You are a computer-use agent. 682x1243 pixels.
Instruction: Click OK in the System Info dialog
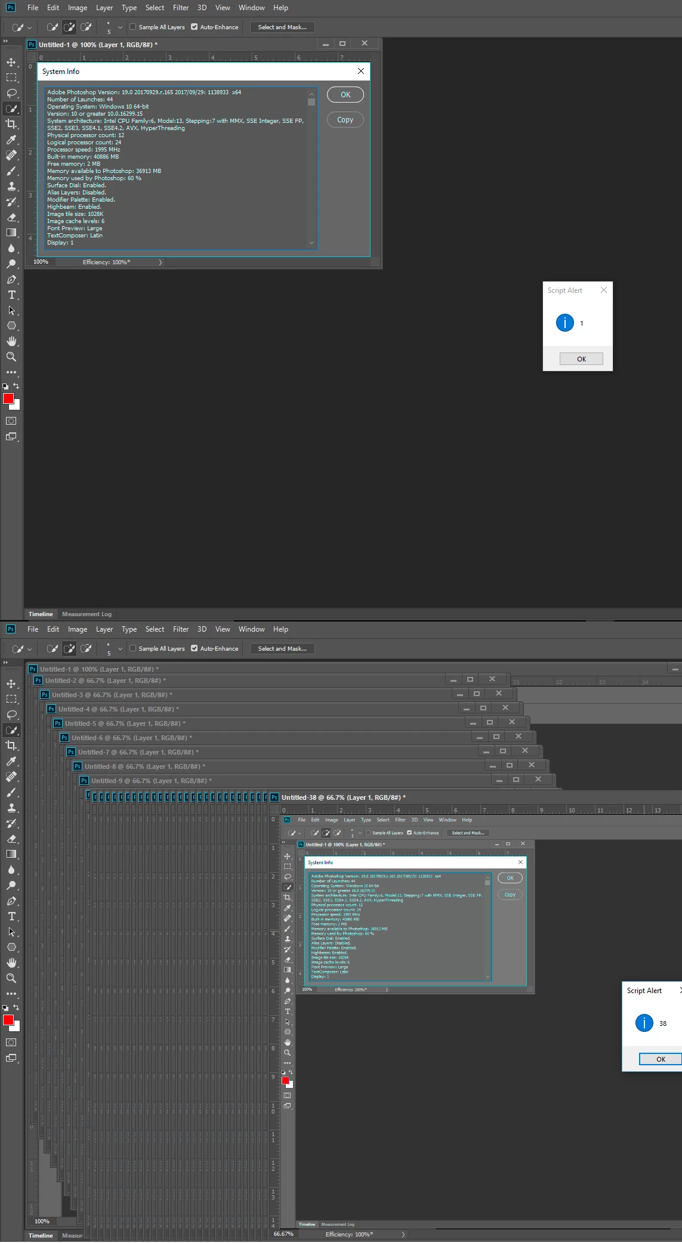pyautogui.click(x=345, y=95)
